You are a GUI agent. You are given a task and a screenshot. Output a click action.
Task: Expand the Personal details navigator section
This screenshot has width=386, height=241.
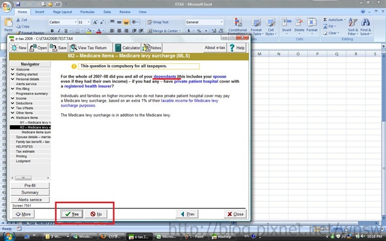tap(13, 79)
